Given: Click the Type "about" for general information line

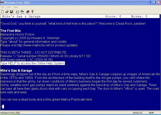Looking at the screenshot, I should [34, 42].
